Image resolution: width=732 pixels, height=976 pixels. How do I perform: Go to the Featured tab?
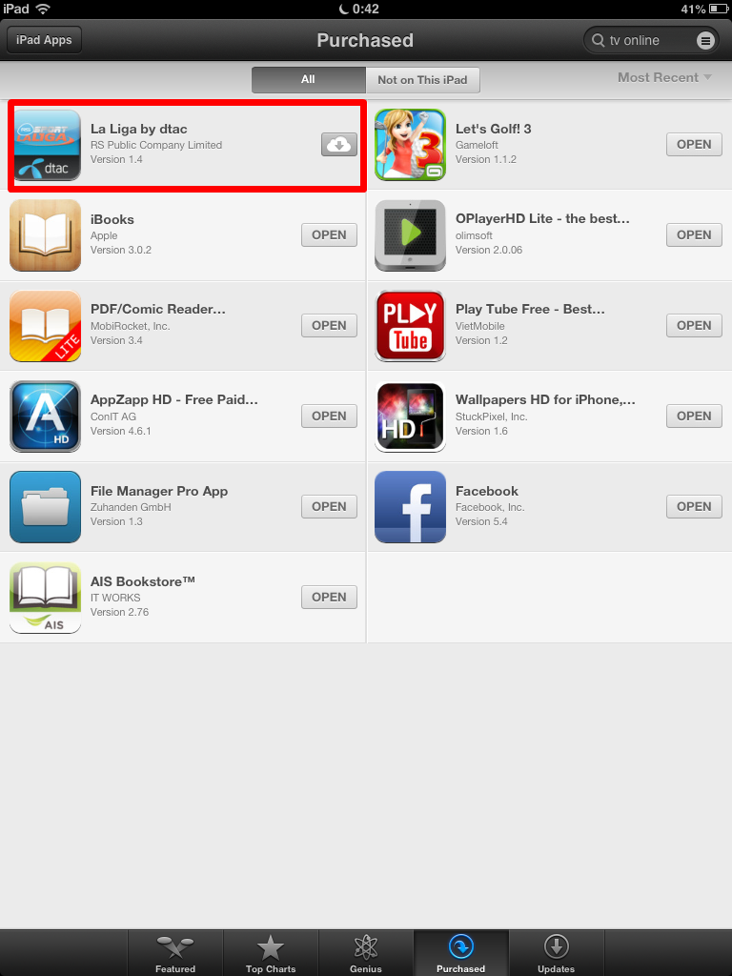click(175, 953)
